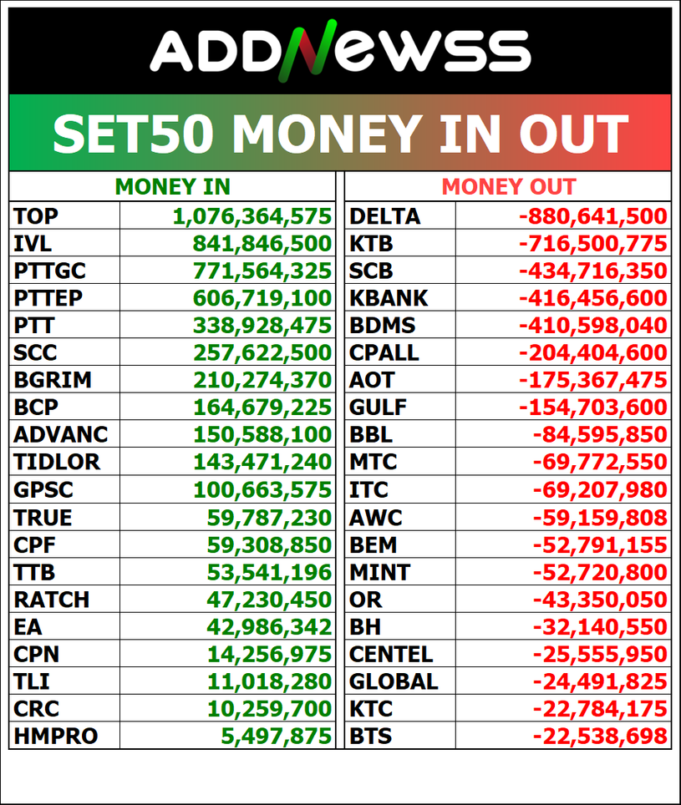The width and height of the screenshot is (681, 805).
Task: Select the BGRIM money-in value
Action: point(262,380)
